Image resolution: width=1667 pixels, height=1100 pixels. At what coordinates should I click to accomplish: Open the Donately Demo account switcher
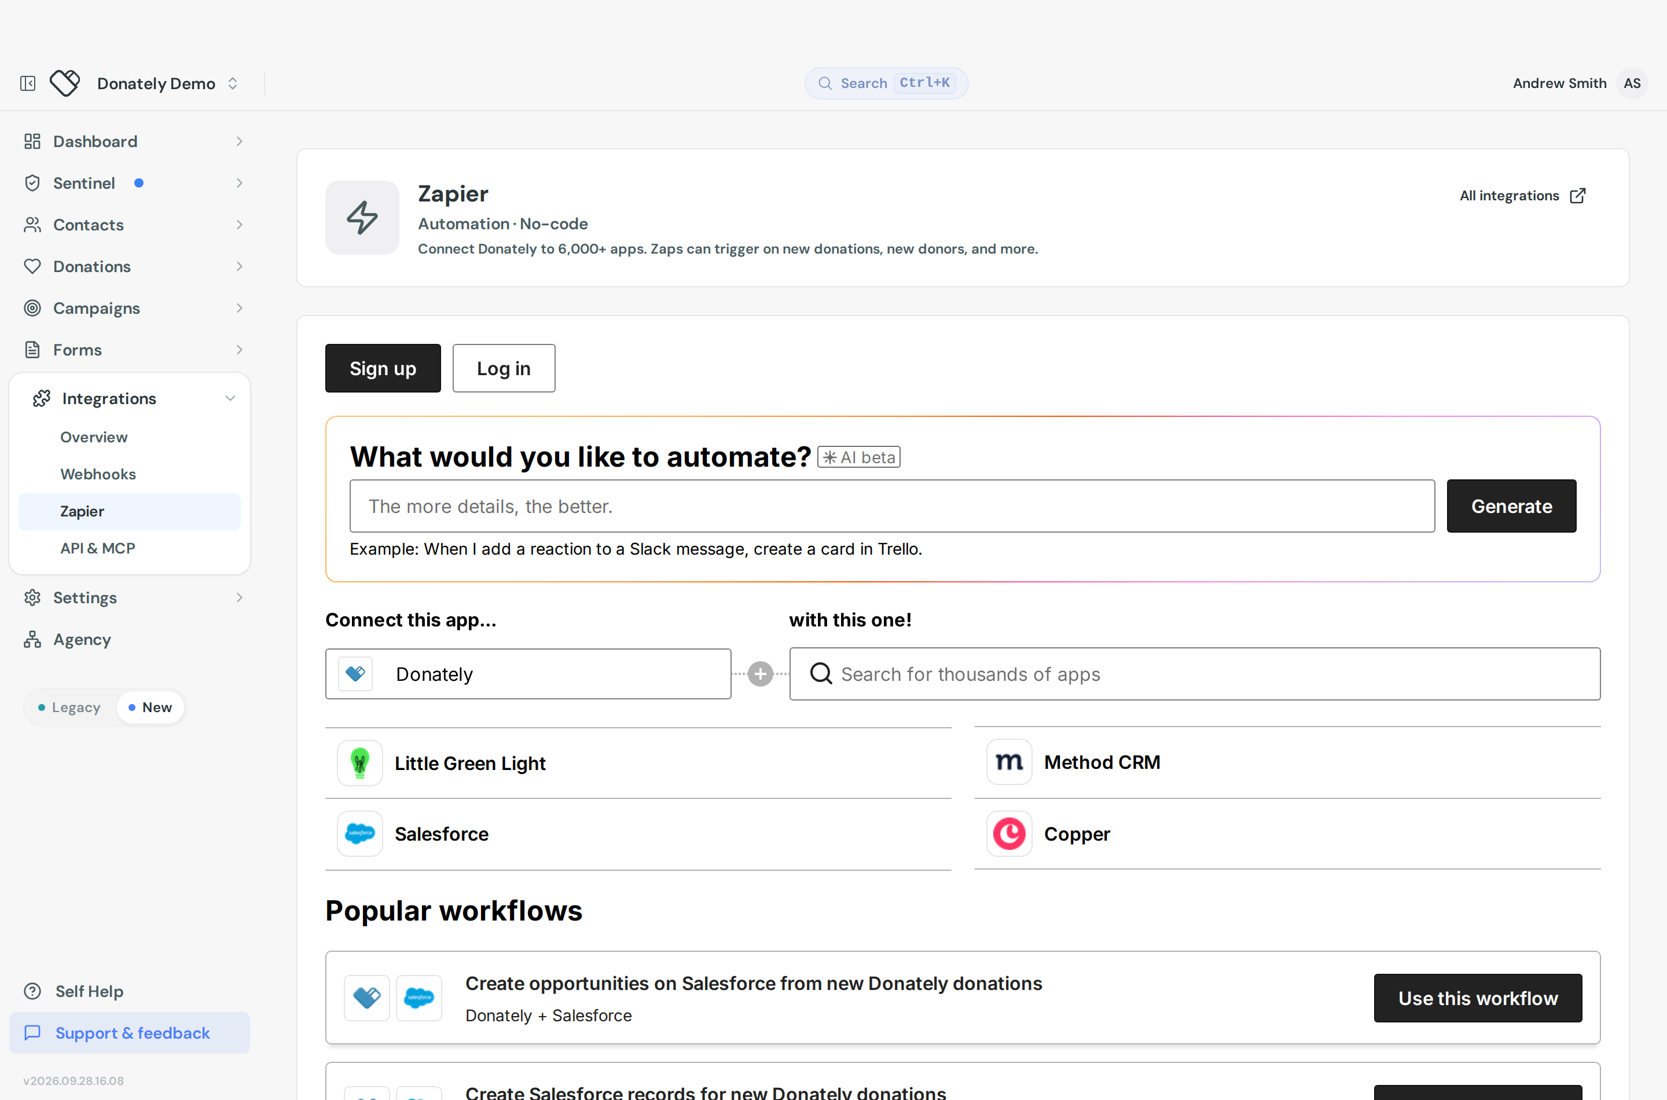point(168,83)
